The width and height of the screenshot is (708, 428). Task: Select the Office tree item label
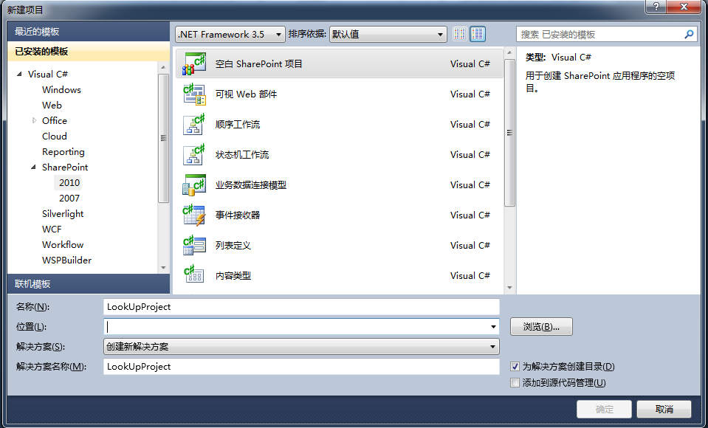point(55,120)
